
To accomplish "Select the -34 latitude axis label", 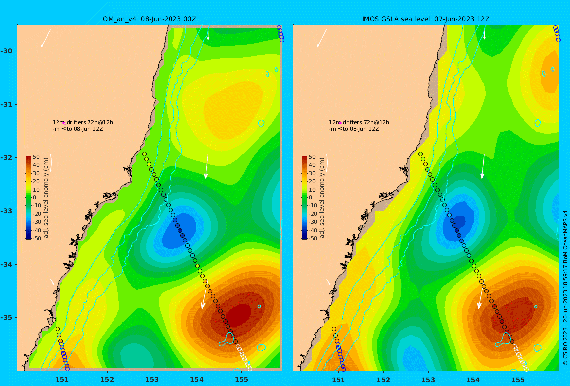I will [x=6, y=264].
